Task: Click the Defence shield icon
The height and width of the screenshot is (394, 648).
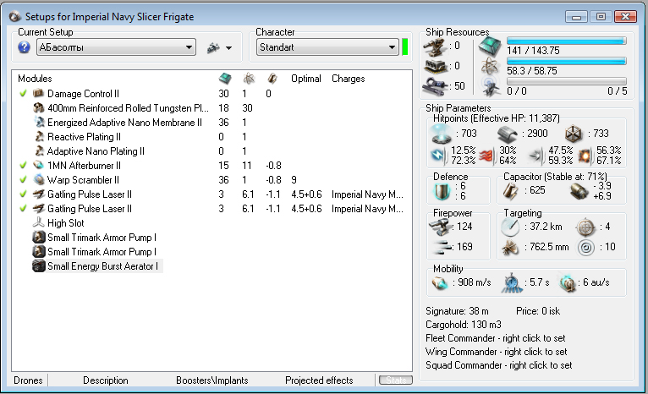Action: point(442,191)
